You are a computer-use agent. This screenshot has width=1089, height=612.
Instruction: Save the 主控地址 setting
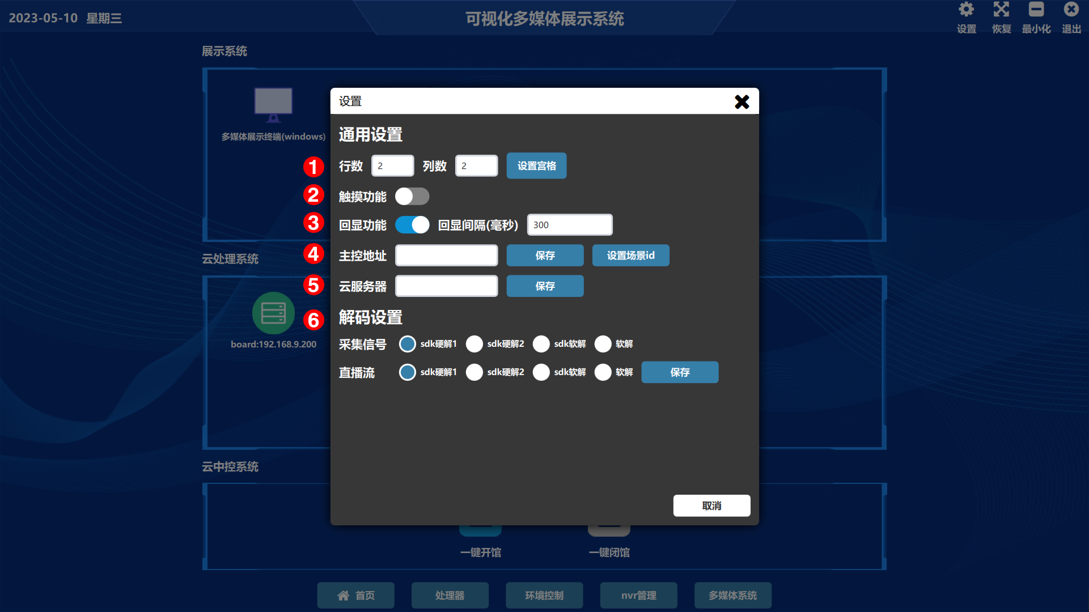coord(545,256)
